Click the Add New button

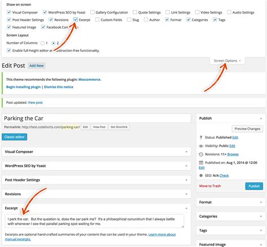point(37,66)
